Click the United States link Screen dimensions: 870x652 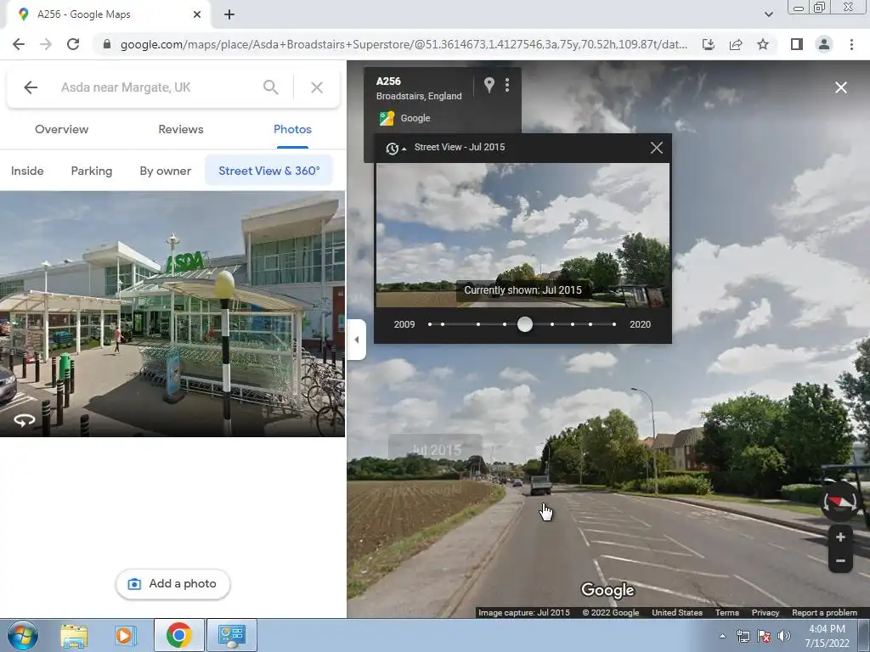(x=677, y=613)
